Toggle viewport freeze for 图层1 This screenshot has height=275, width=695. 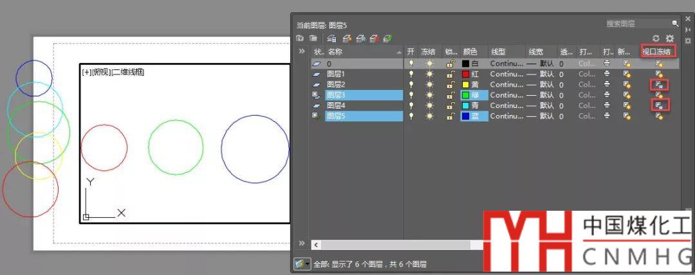click(660, 74)
